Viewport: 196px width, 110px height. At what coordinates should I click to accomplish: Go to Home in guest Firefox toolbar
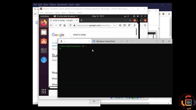(x=65, y=25)
